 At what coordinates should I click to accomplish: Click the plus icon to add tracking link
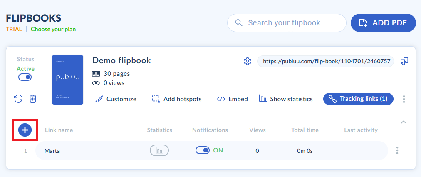tap(25, 130)
